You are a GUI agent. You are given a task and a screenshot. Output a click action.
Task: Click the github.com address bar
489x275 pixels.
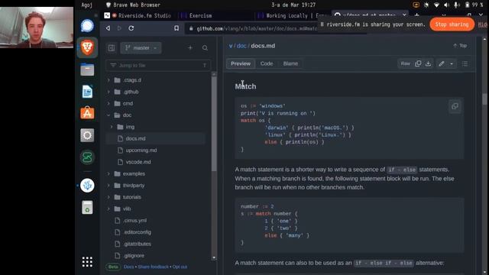pos(256,28)
